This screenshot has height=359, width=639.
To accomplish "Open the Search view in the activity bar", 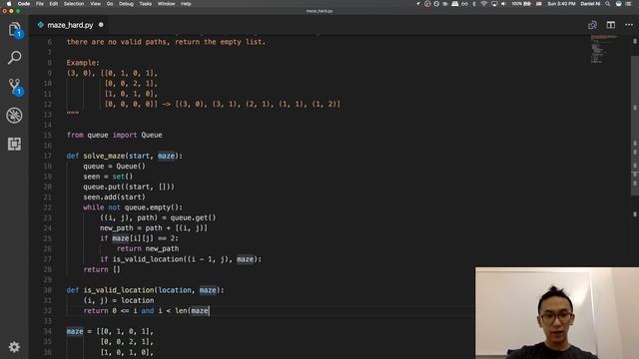I will click(x=14, y=58).
